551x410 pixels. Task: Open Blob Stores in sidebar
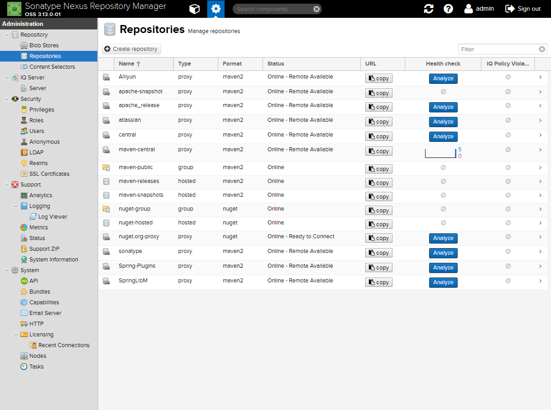[x=44, y=46]
